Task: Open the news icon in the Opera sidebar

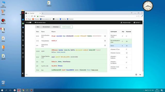Action: pyautogui.click(x=23, y=53)
